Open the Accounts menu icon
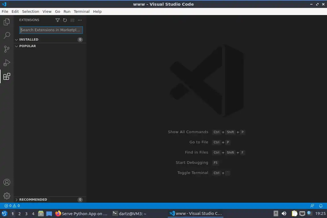This screenshot has height=218, width=327. point(7,182)
